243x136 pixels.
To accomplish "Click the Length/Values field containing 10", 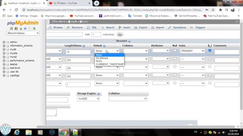I will coord(78,52).
